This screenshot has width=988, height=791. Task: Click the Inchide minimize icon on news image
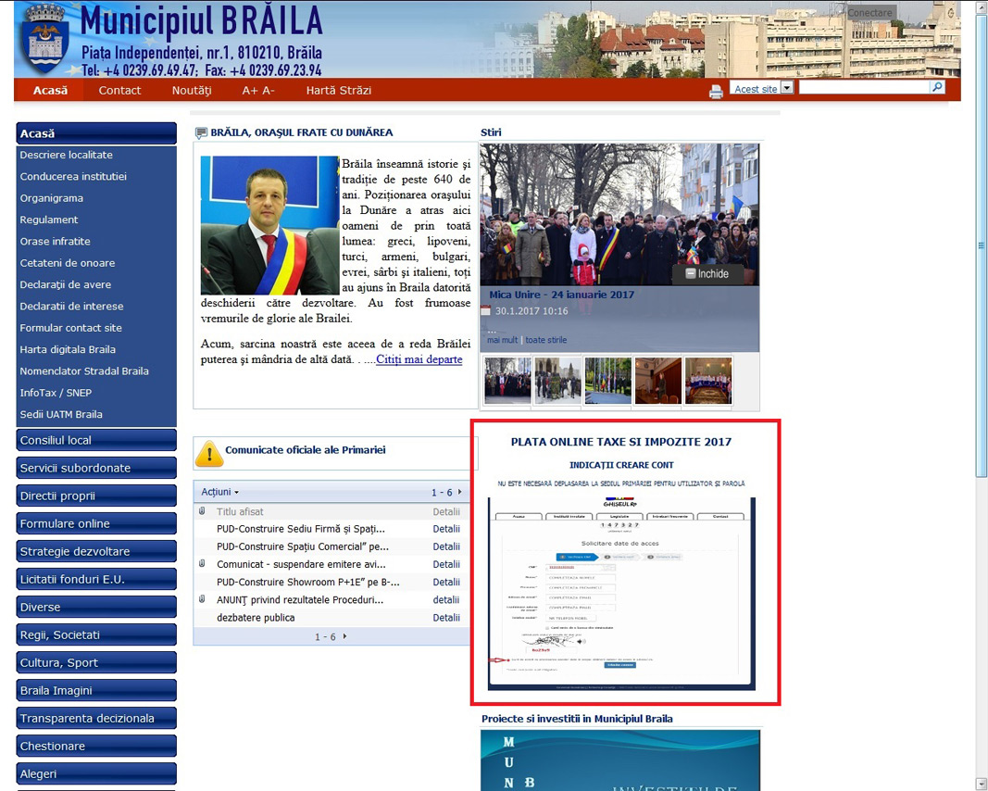click(x=690, y=274)
